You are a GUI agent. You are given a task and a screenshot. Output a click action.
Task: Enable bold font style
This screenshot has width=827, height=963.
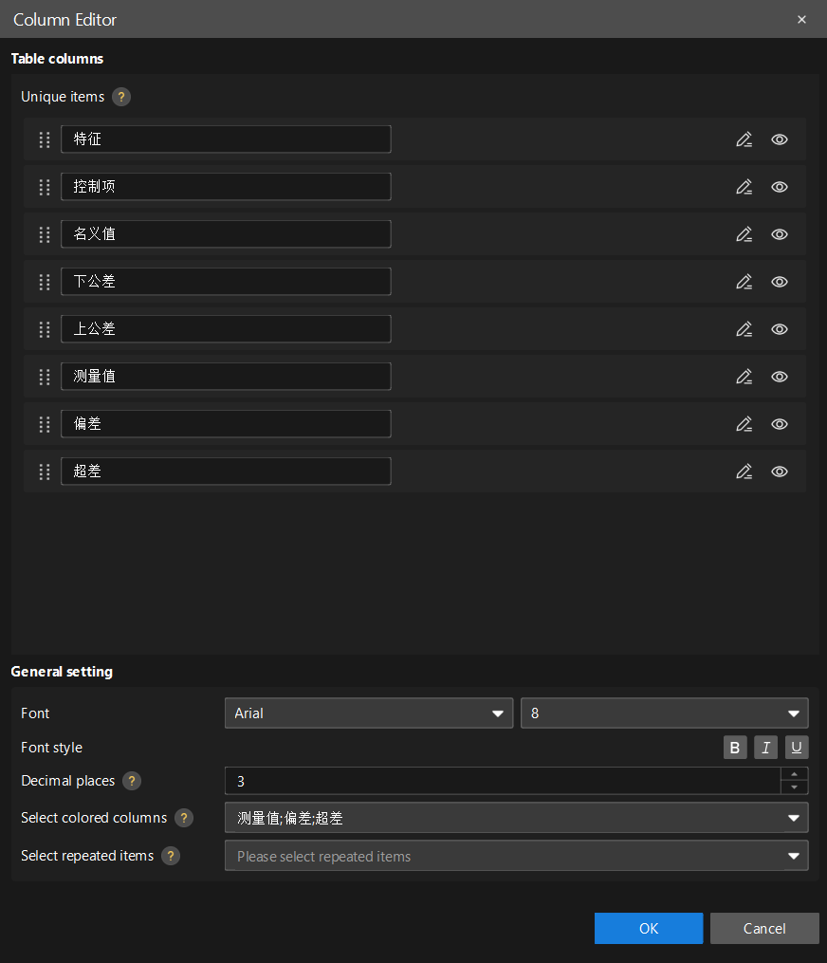tap(735, 747)
